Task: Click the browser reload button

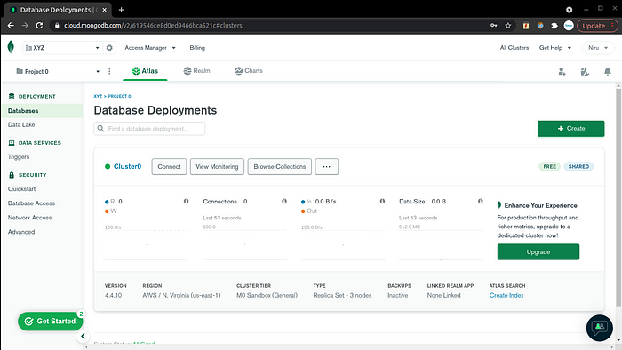Action: point(39,26)
